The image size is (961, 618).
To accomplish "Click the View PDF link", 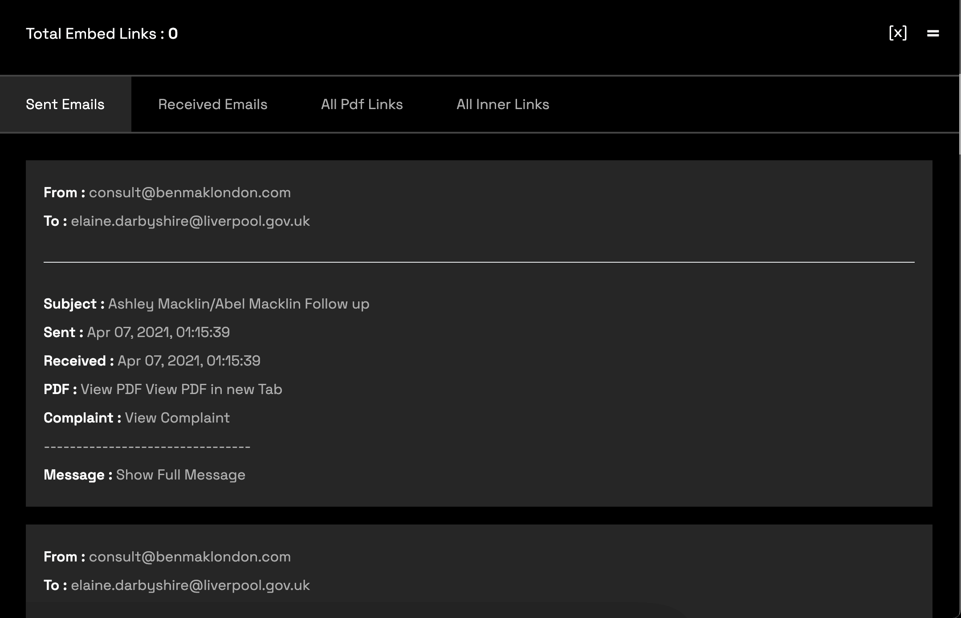I will [x=111, y=389].
